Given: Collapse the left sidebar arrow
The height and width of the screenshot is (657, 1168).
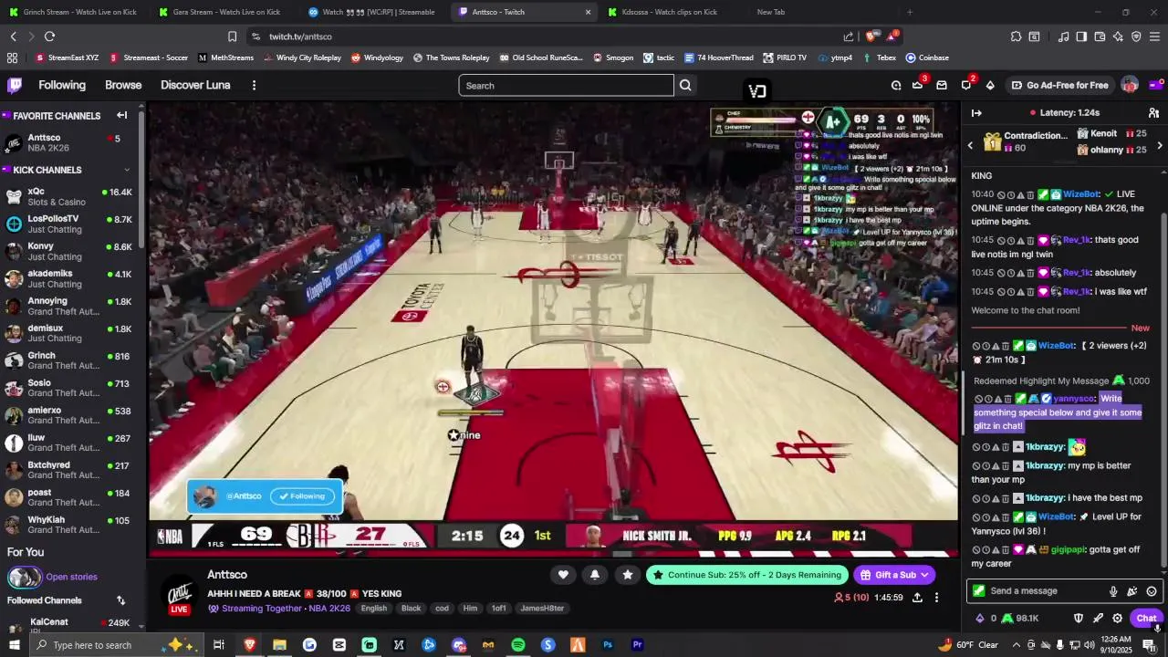Looking at the screenshot, I should coord(121,115).
